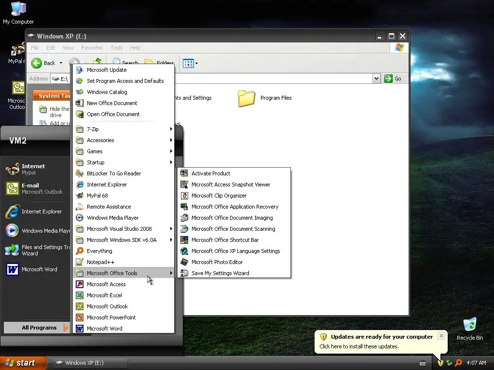The image size is (494, 370).
Task: Launch Microsoft Excel
Action: (123, 295)
